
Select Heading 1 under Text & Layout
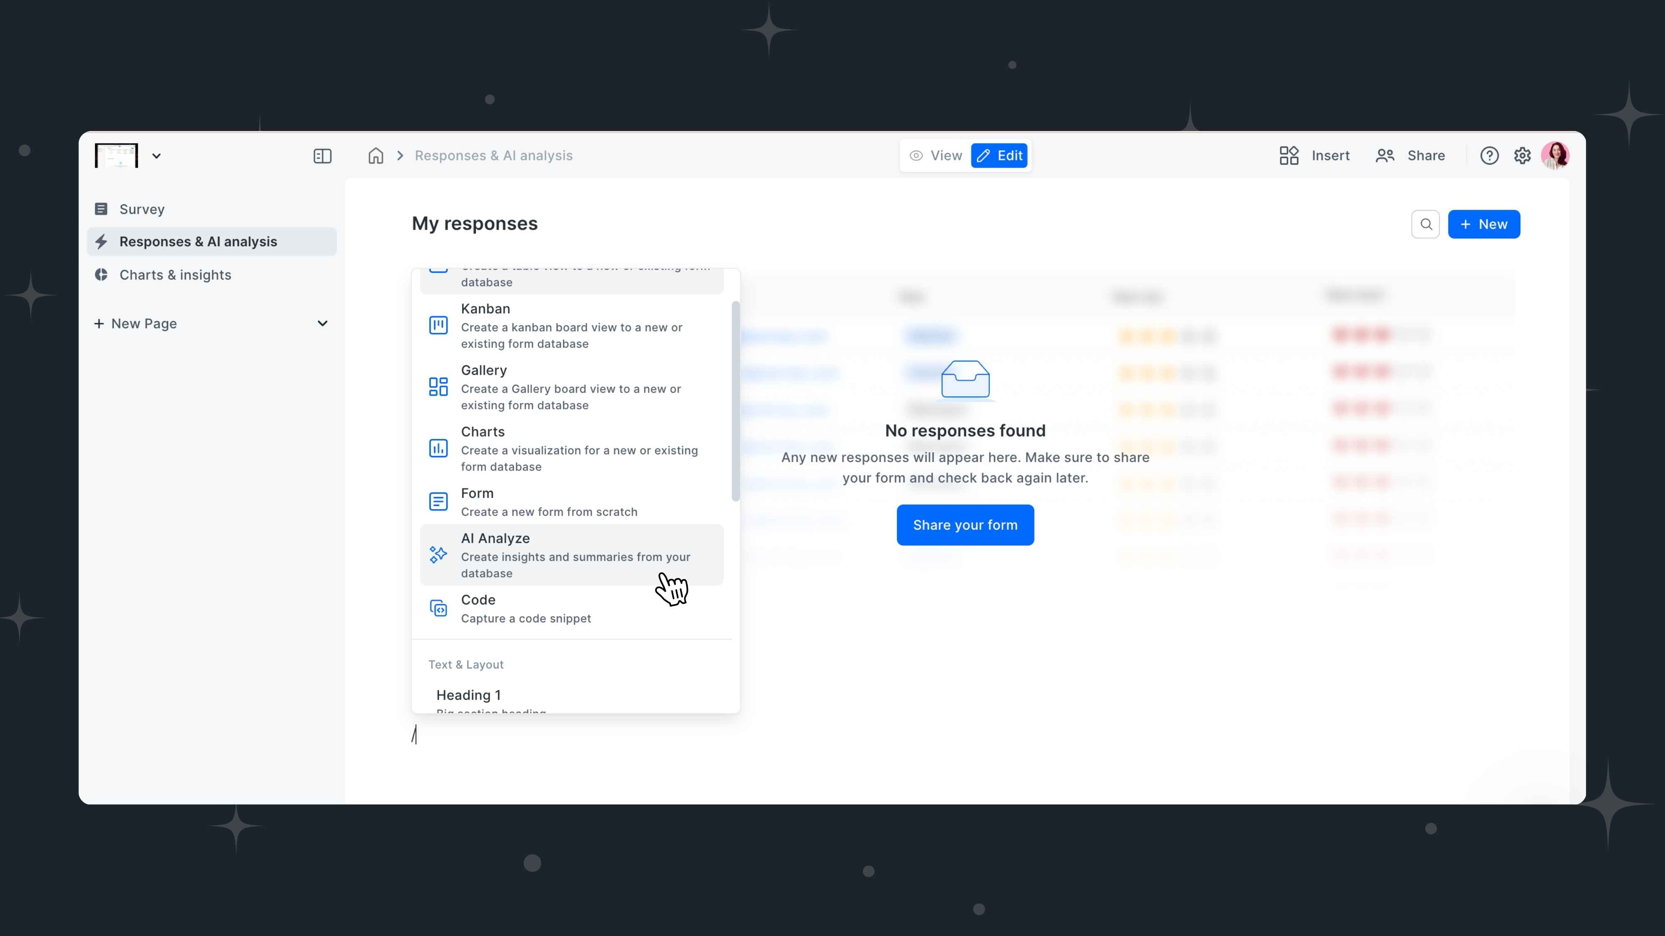[x=572, y=700]
